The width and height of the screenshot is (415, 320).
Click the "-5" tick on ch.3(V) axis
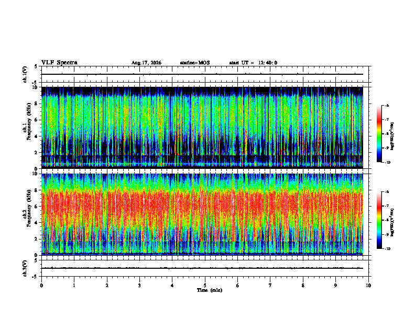click(36, 277)
